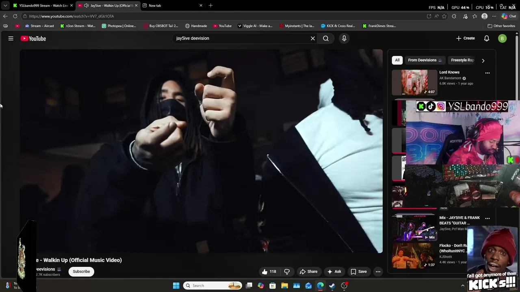Open the Other favorites folder
The height and width of the screenshot is (292, 520).
(501, 26)
